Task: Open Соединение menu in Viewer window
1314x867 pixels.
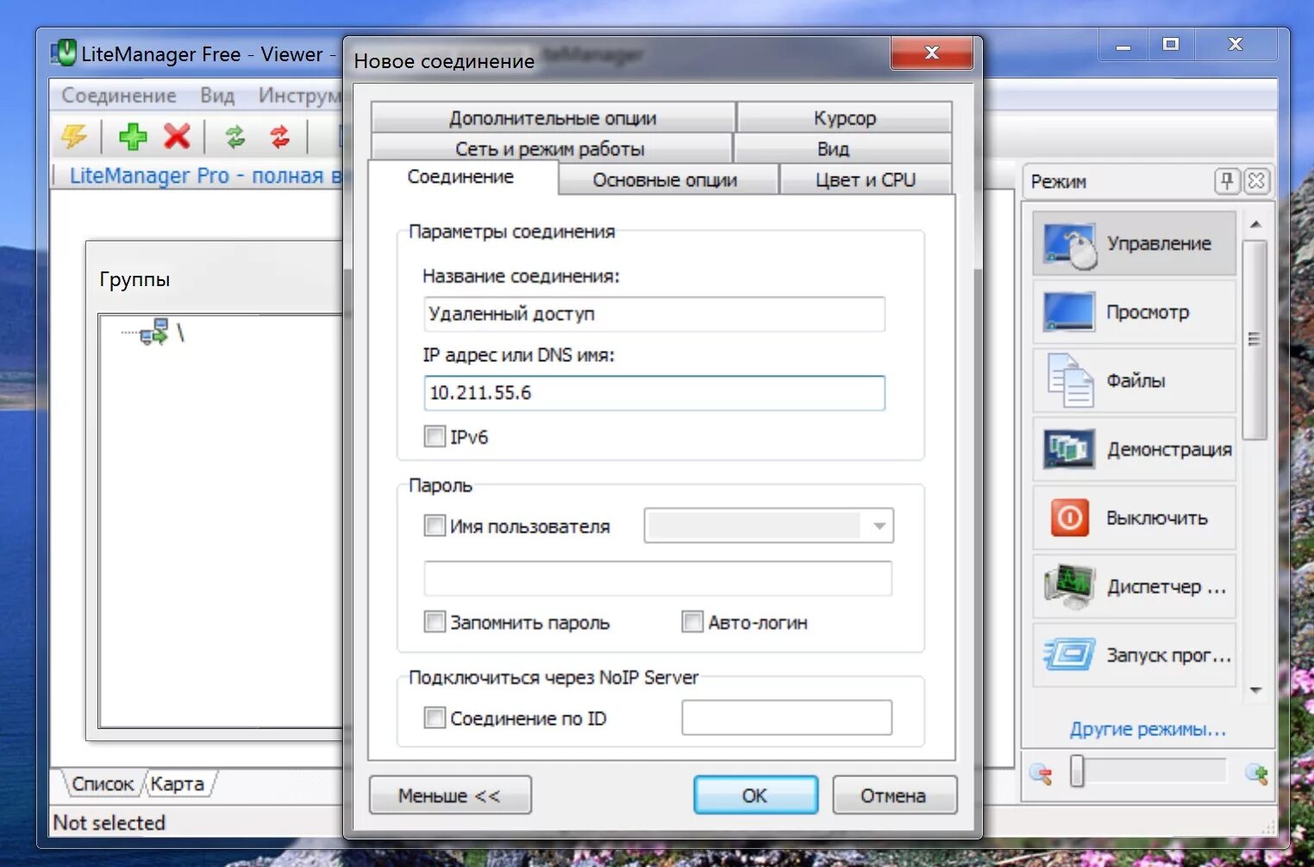Action: point(119,96)
